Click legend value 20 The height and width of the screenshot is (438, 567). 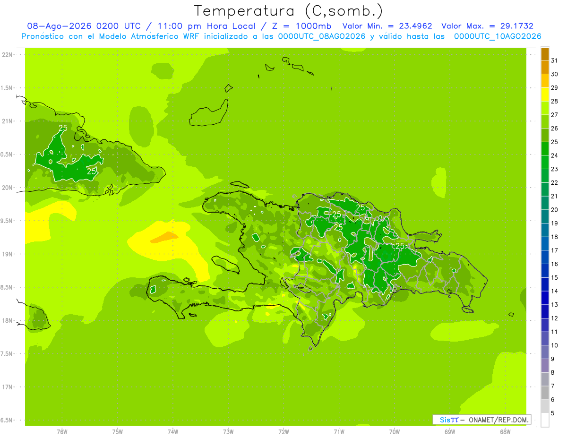554,210
